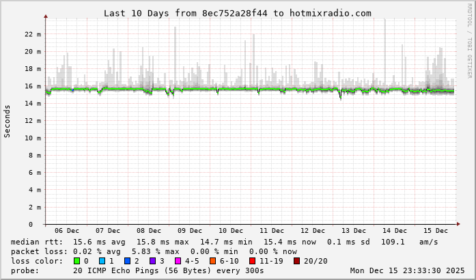Click the dark red 20/20 loss swatch

tap(296, 261)
